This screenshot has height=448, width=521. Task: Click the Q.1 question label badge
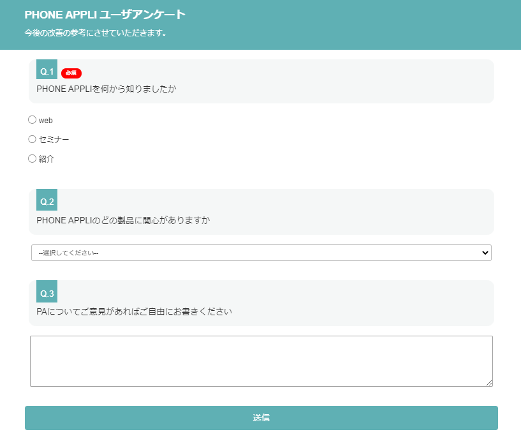coord(47,69)
